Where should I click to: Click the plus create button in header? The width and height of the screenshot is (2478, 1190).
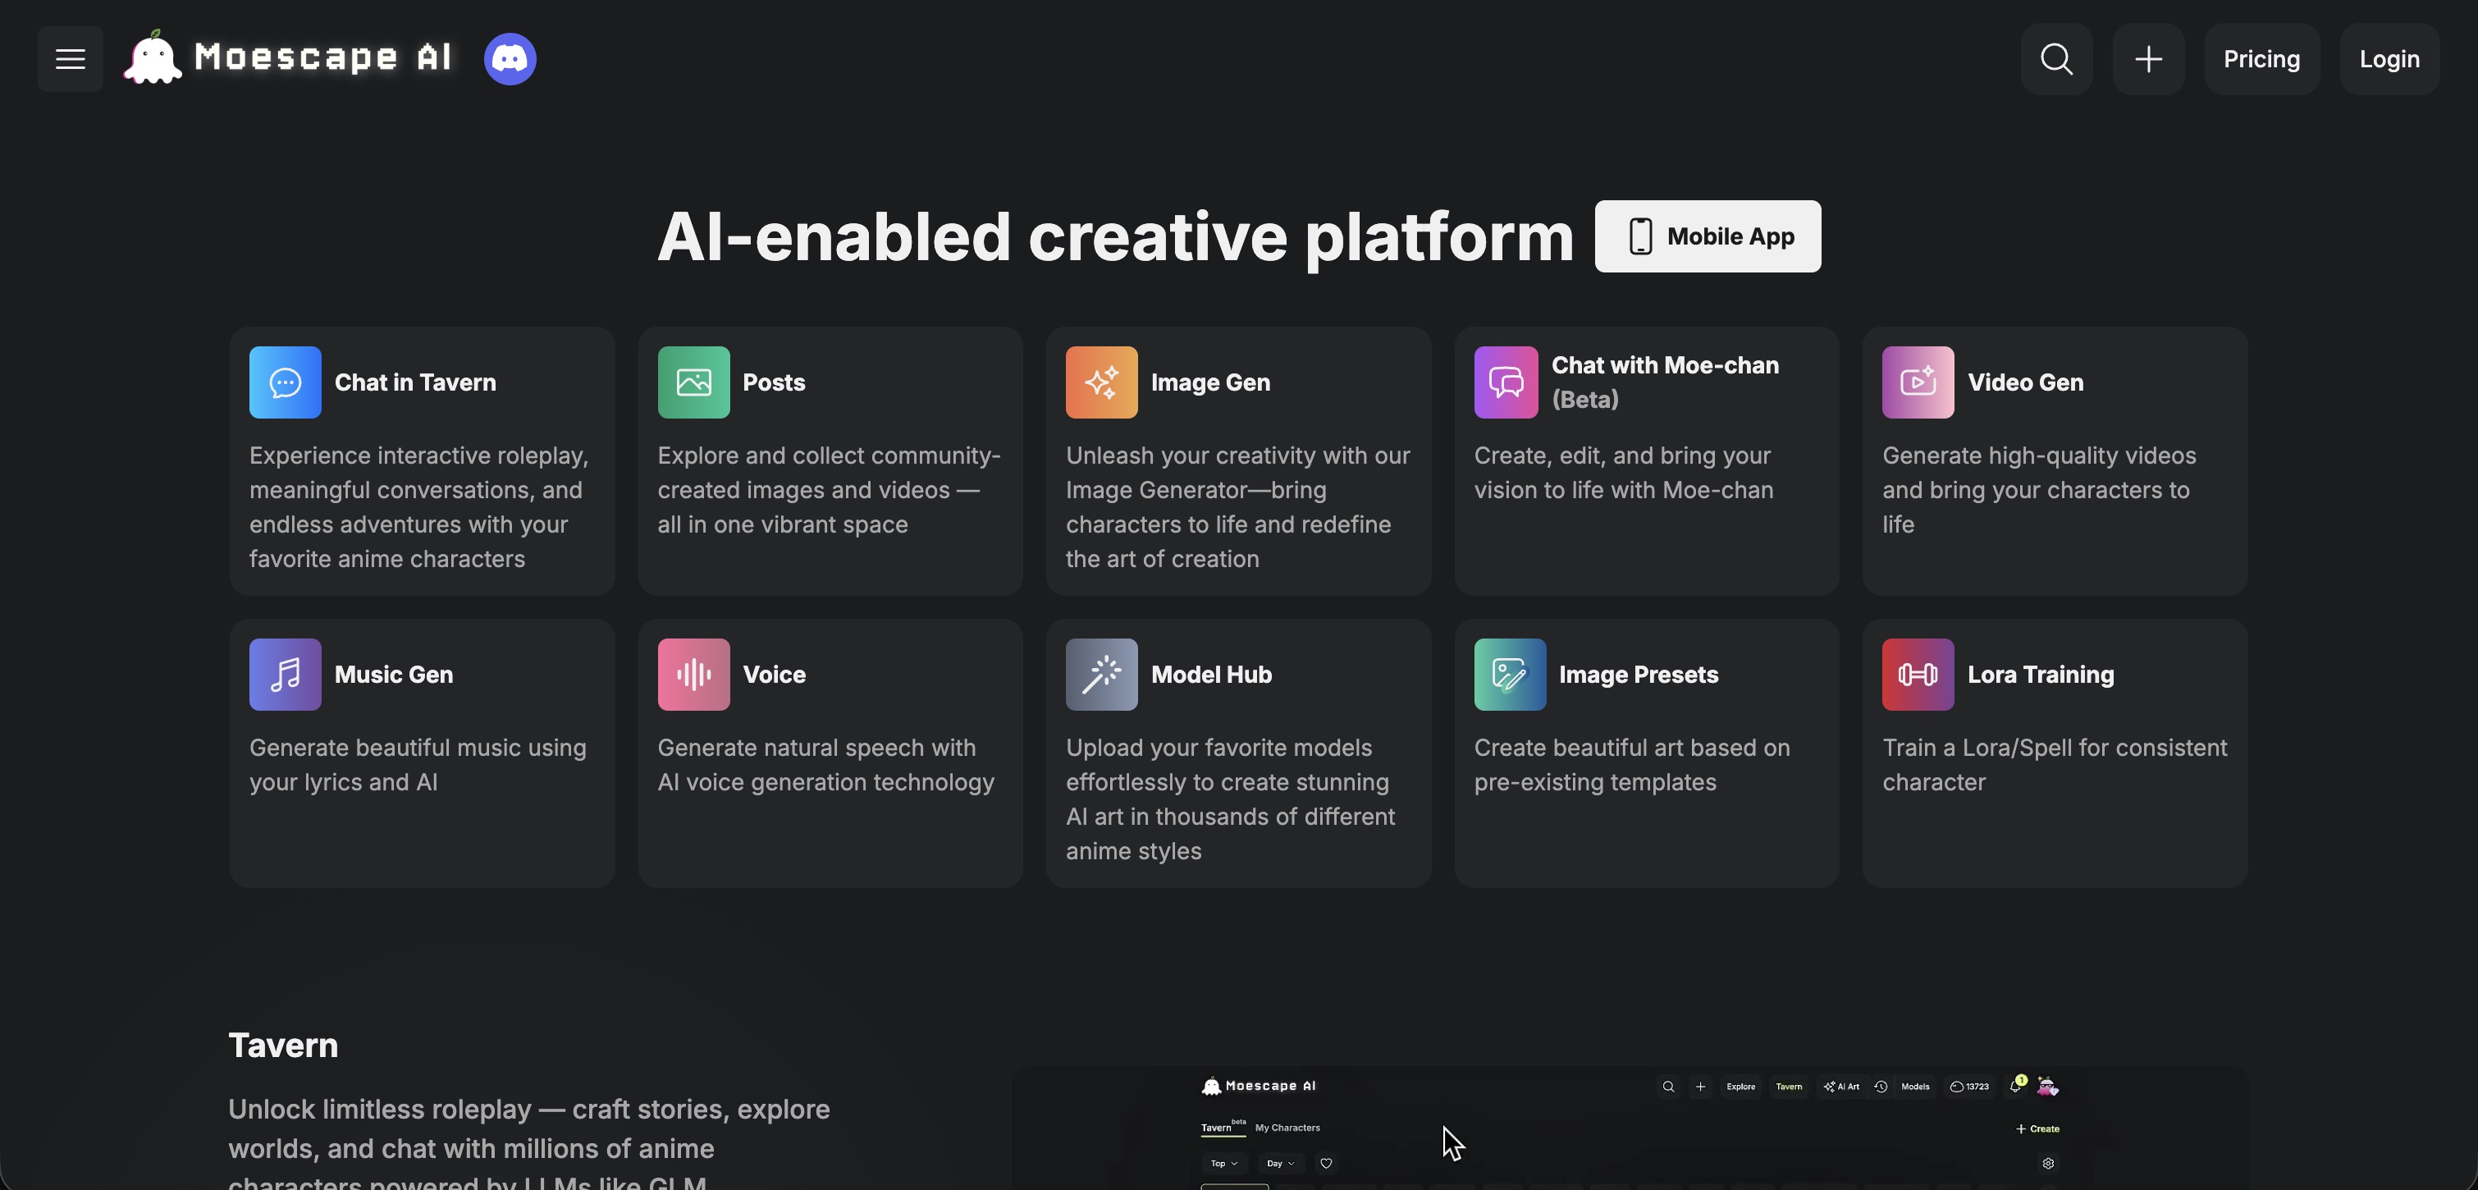tap(2149, 59)
